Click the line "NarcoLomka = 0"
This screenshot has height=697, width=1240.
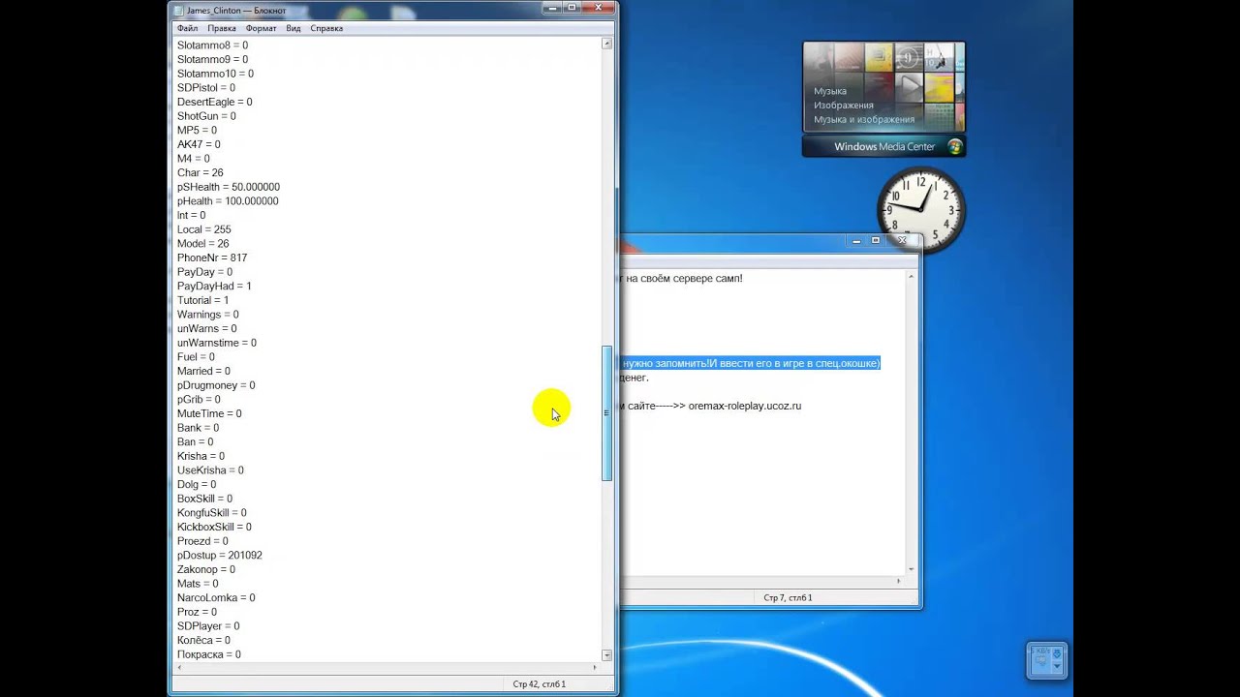216,598
